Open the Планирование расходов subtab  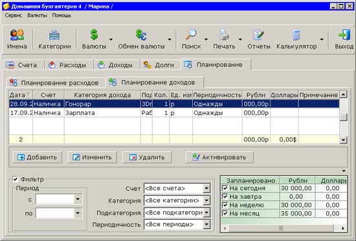pos(56,83)
